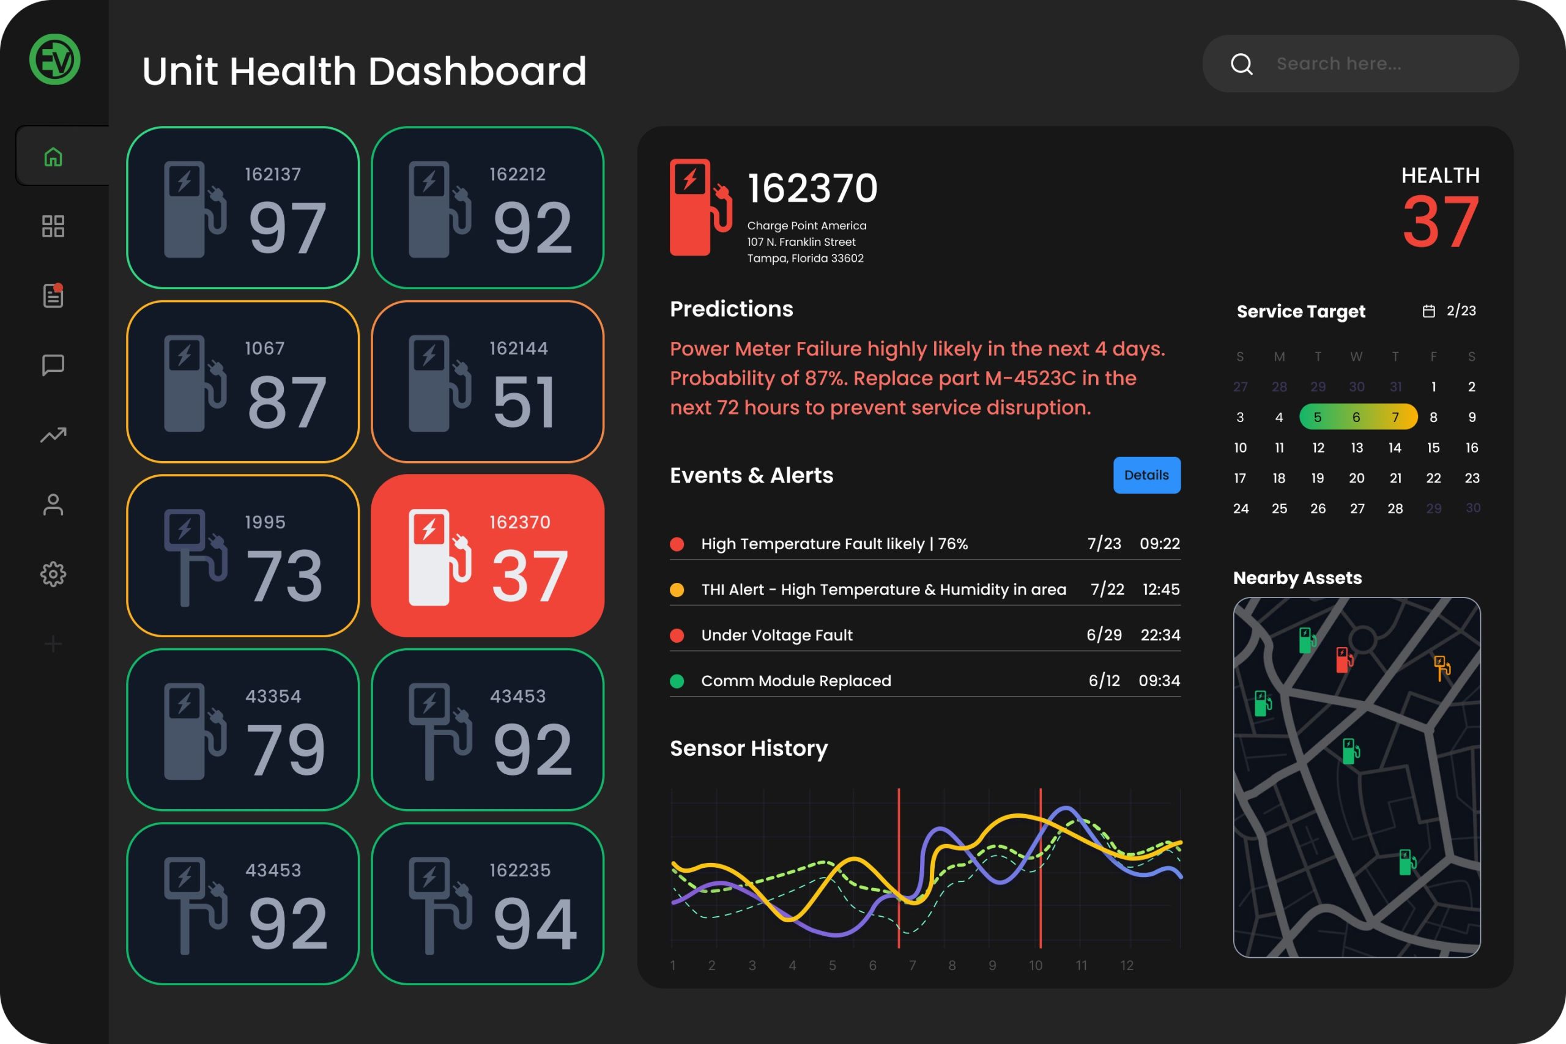
Task: Click the THI Alert High Temperature & Humidity row
Action: [x=925, y=590]
